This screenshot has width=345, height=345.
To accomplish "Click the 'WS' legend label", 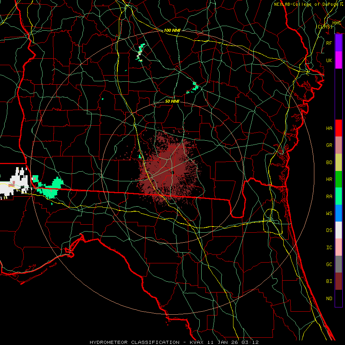I will 329,213.
